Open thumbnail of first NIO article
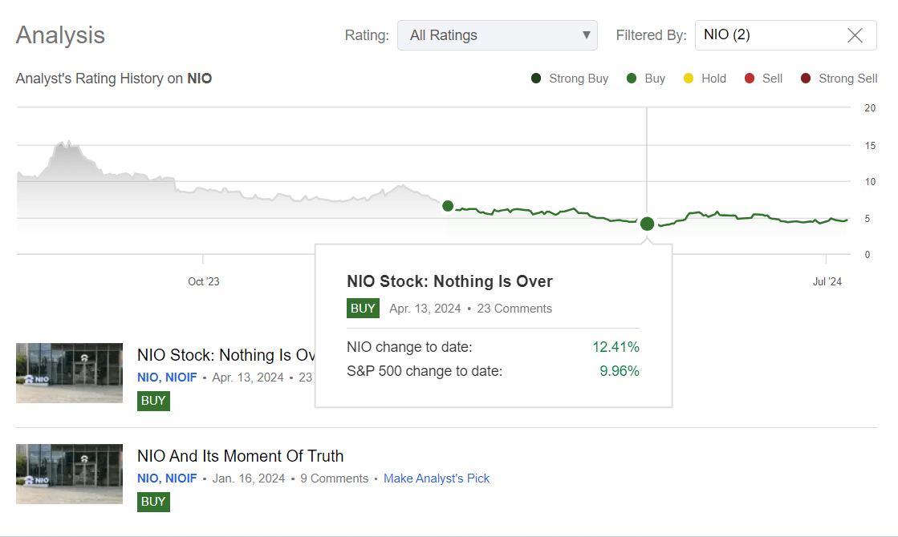The width and height of the screenshot is (898, 537). (69, 373)
